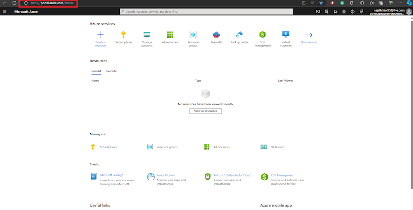Open the Grammarly extension icon
This screenshot has height=210, width=413.
click(x=342, y=3)
